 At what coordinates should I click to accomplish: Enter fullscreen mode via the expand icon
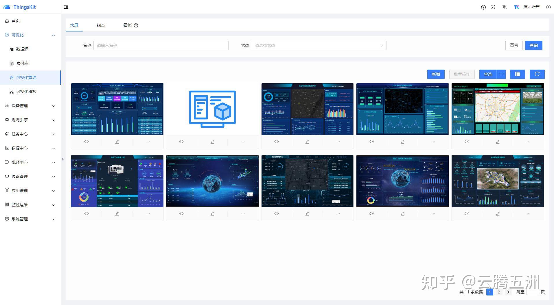coord(493,7)
